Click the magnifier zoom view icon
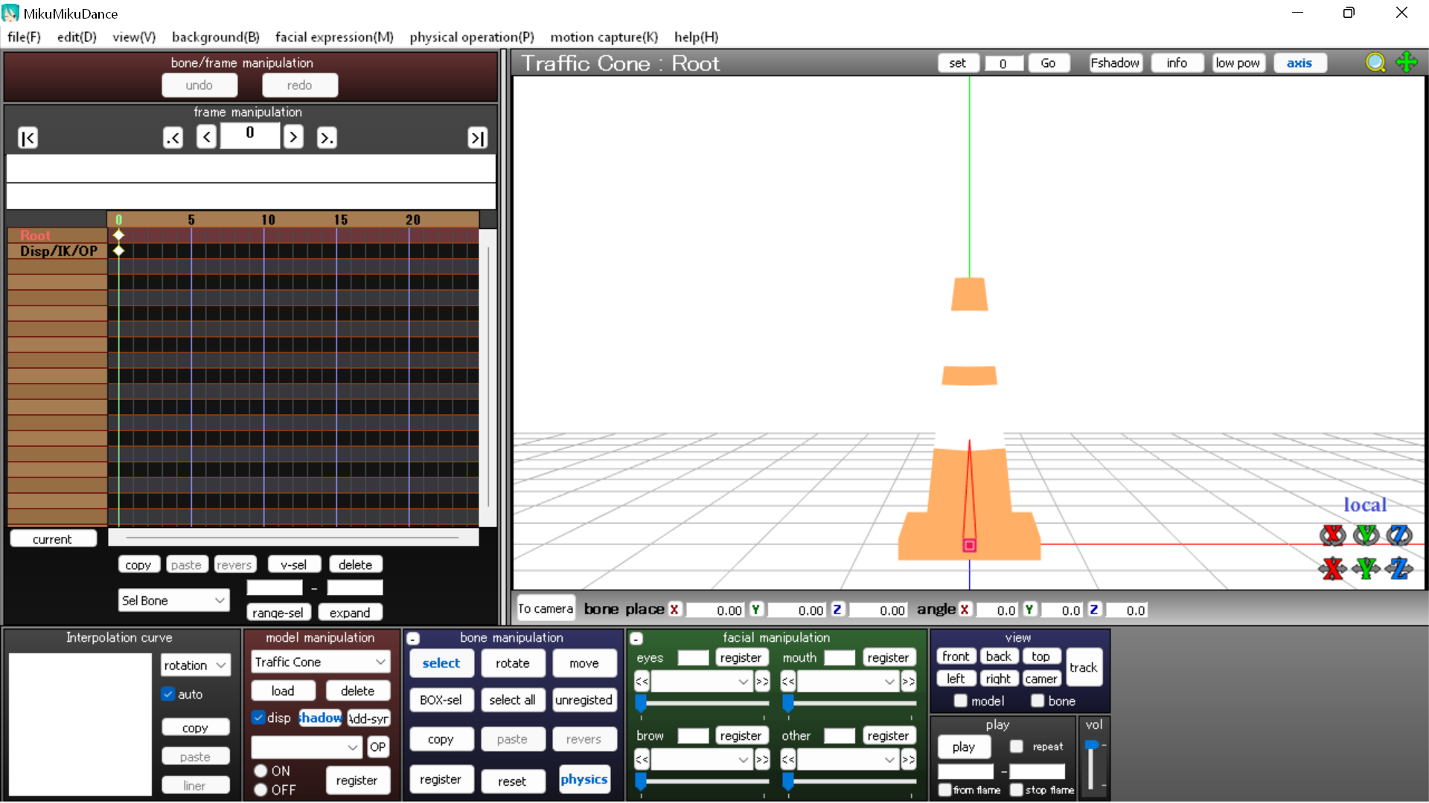The height and width of the screenshot is (803, 1429). [1375, 62]
